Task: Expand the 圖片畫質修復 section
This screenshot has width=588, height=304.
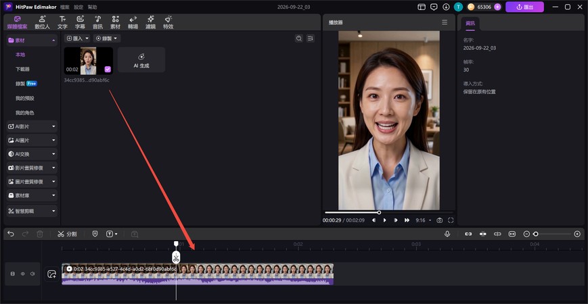Action: tap(32, 182)
